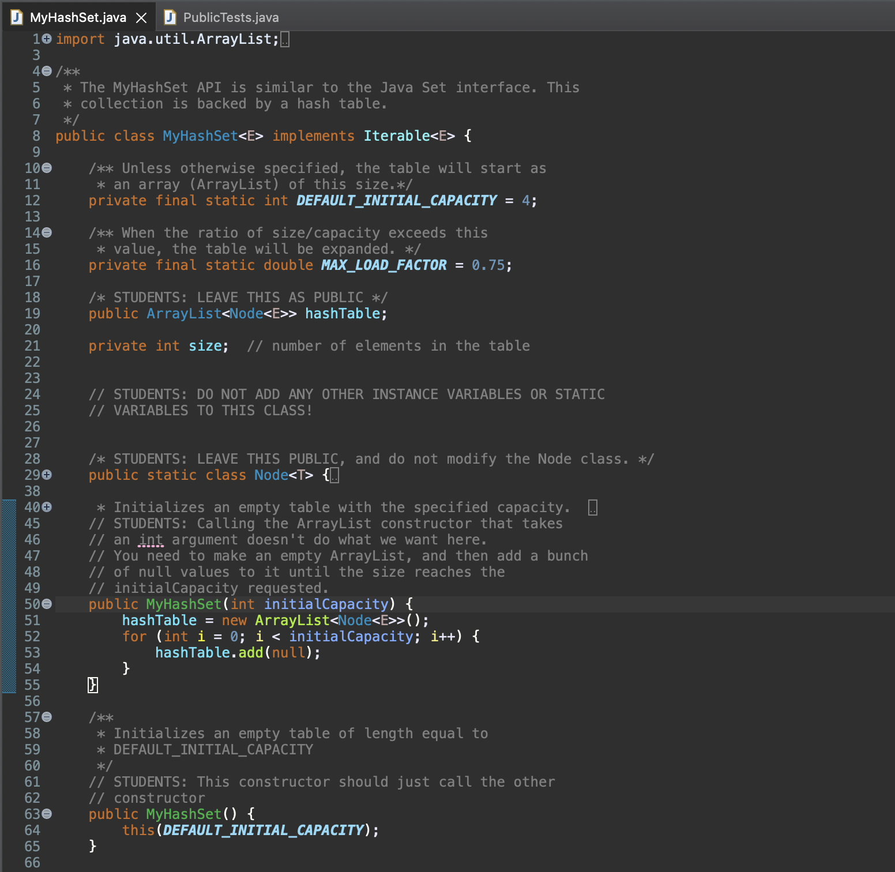Screen dimensions: 895x872
Task: Switch to the PublicTests.java tab
Action: pyautogui.click(x=231, y=17)
